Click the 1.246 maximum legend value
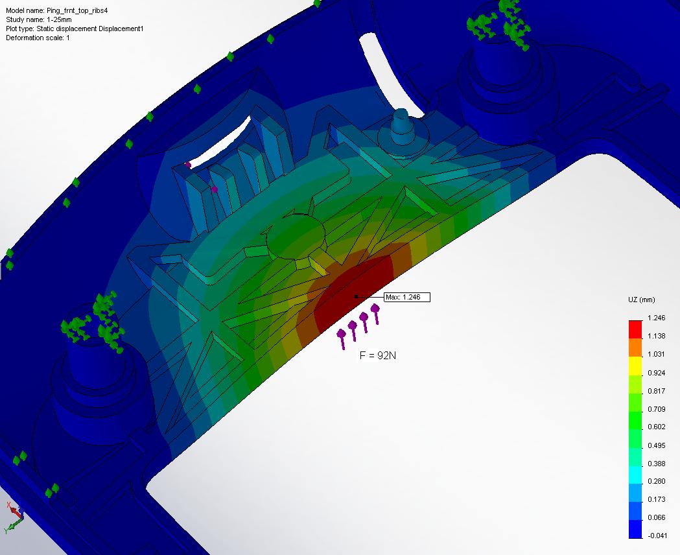 (657, 318)
